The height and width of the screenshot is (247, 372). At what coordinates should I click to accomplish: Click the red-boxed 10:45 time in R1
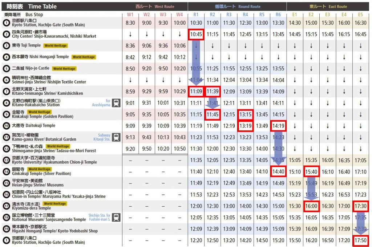[x=196, y=35]
